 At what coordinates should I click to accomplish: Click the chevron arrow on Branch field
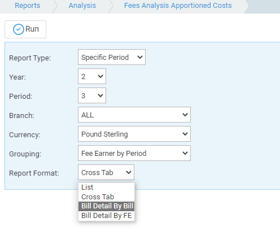tap(185, 115)
